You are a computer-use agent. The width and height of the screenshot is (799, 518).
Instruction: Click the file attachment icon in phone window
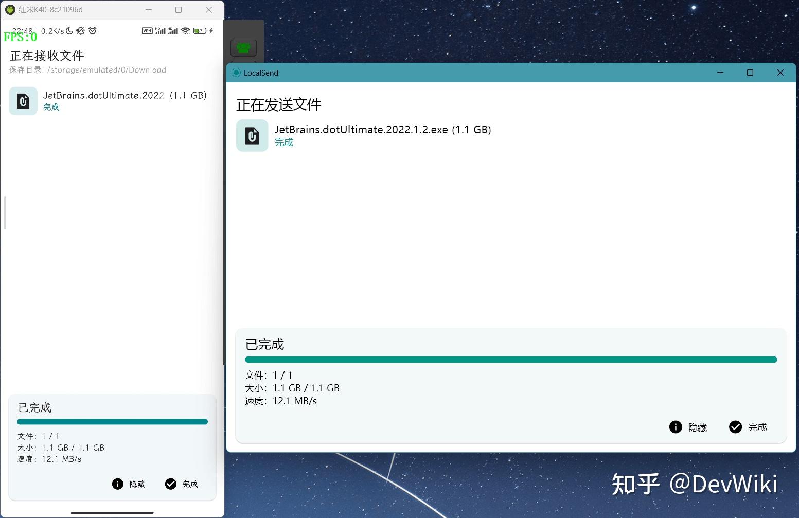click(x=23, y=101)
